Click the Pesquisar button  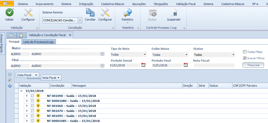253,65
